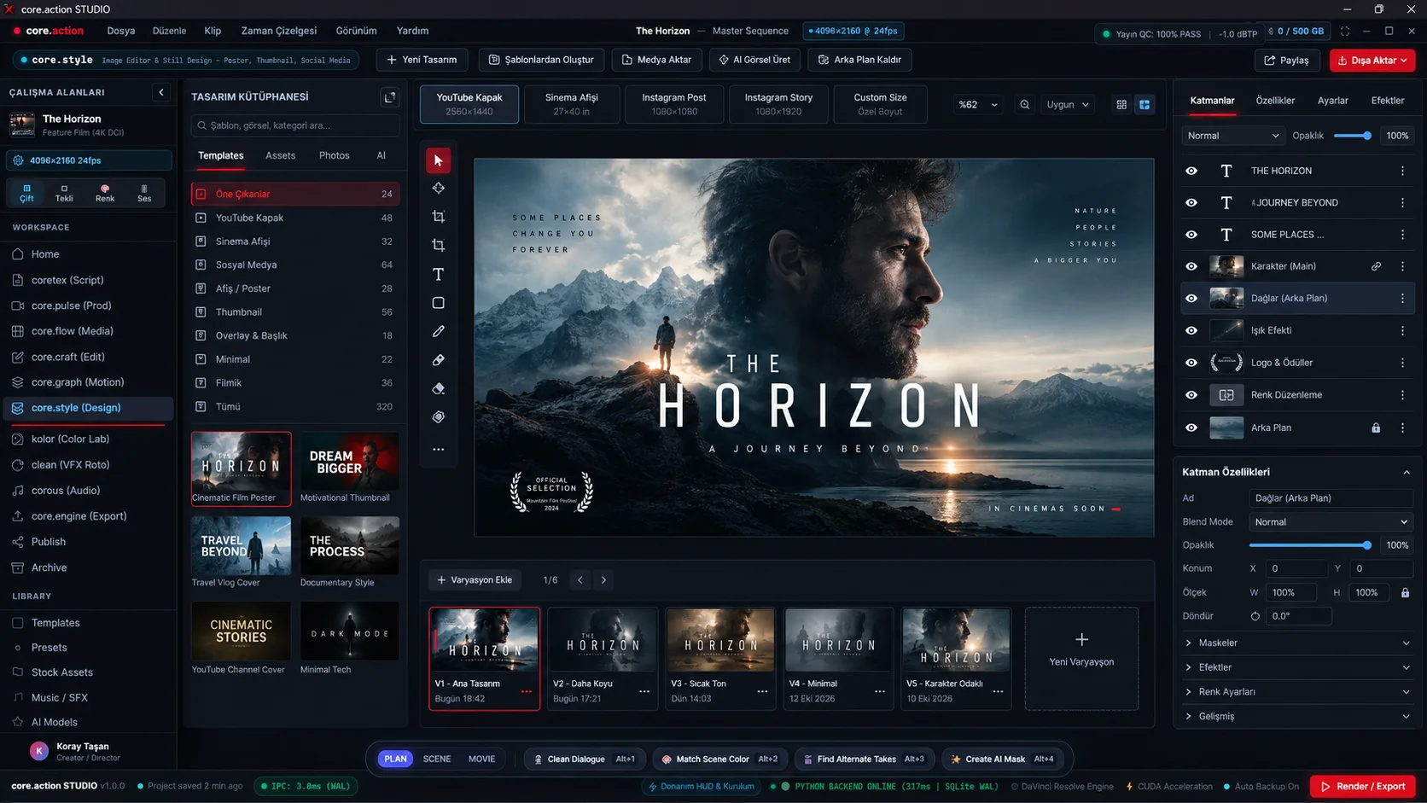Image resolution: width=1427 pixels, height=803 pixels.
Task: Toggle visibility of Dağlar (Arka Plan) layer
Action: coord(1191,299)
